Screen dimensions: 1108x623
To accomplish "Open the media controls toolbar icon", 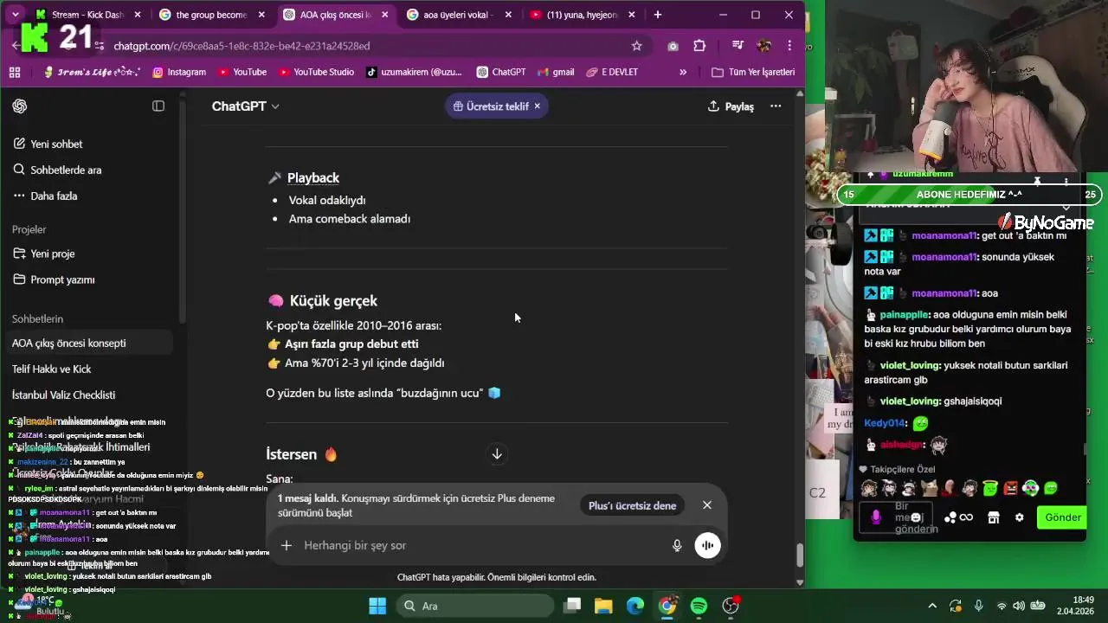I will pyautogui.click(x=738, y=46).
